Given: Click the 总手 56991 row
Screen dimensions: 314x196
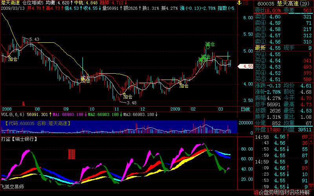Looking at the screenshot, I should [268, 104].
